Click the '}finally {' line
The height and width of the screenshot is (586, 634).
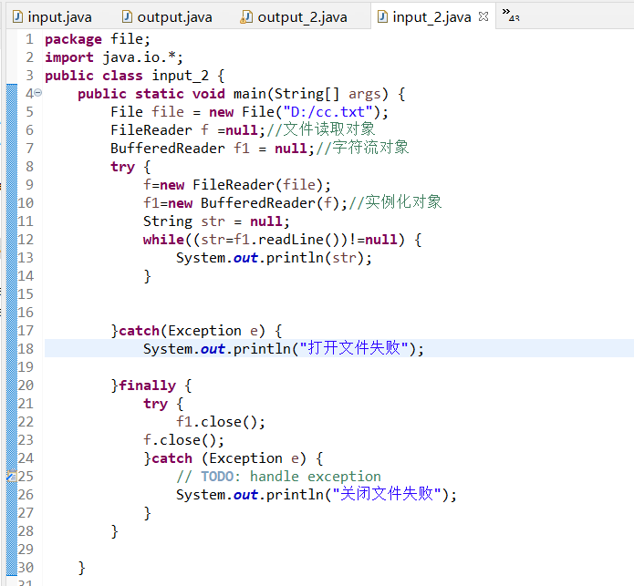point(151,386)
